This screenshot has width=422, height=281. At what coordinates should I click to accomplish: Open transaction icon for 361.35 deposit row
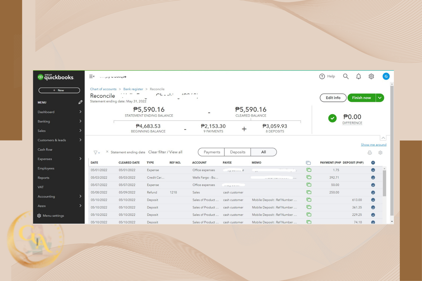coord(309,207)
